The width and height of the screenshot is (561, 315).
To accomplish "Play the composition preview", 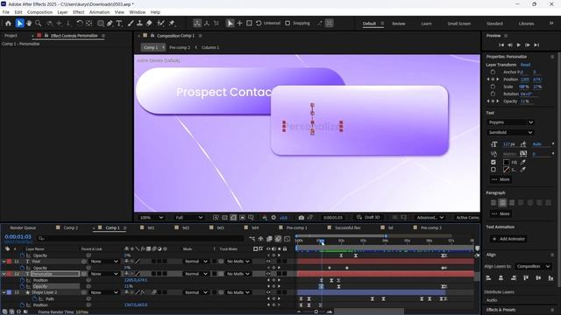I will 519,45.
